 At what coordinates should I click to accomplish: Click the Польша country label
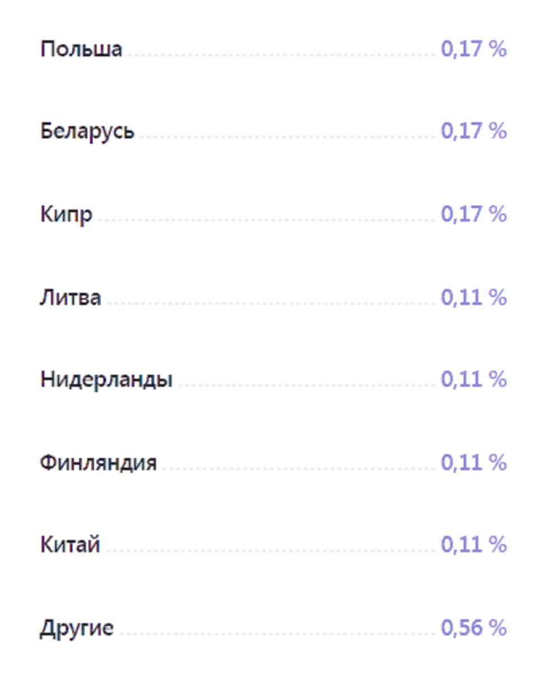coord(81,49)
